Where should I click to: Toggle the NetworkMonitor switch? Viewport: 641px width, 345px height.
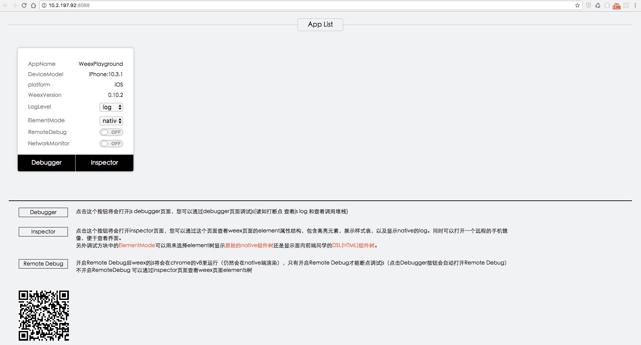coord(111,144)
